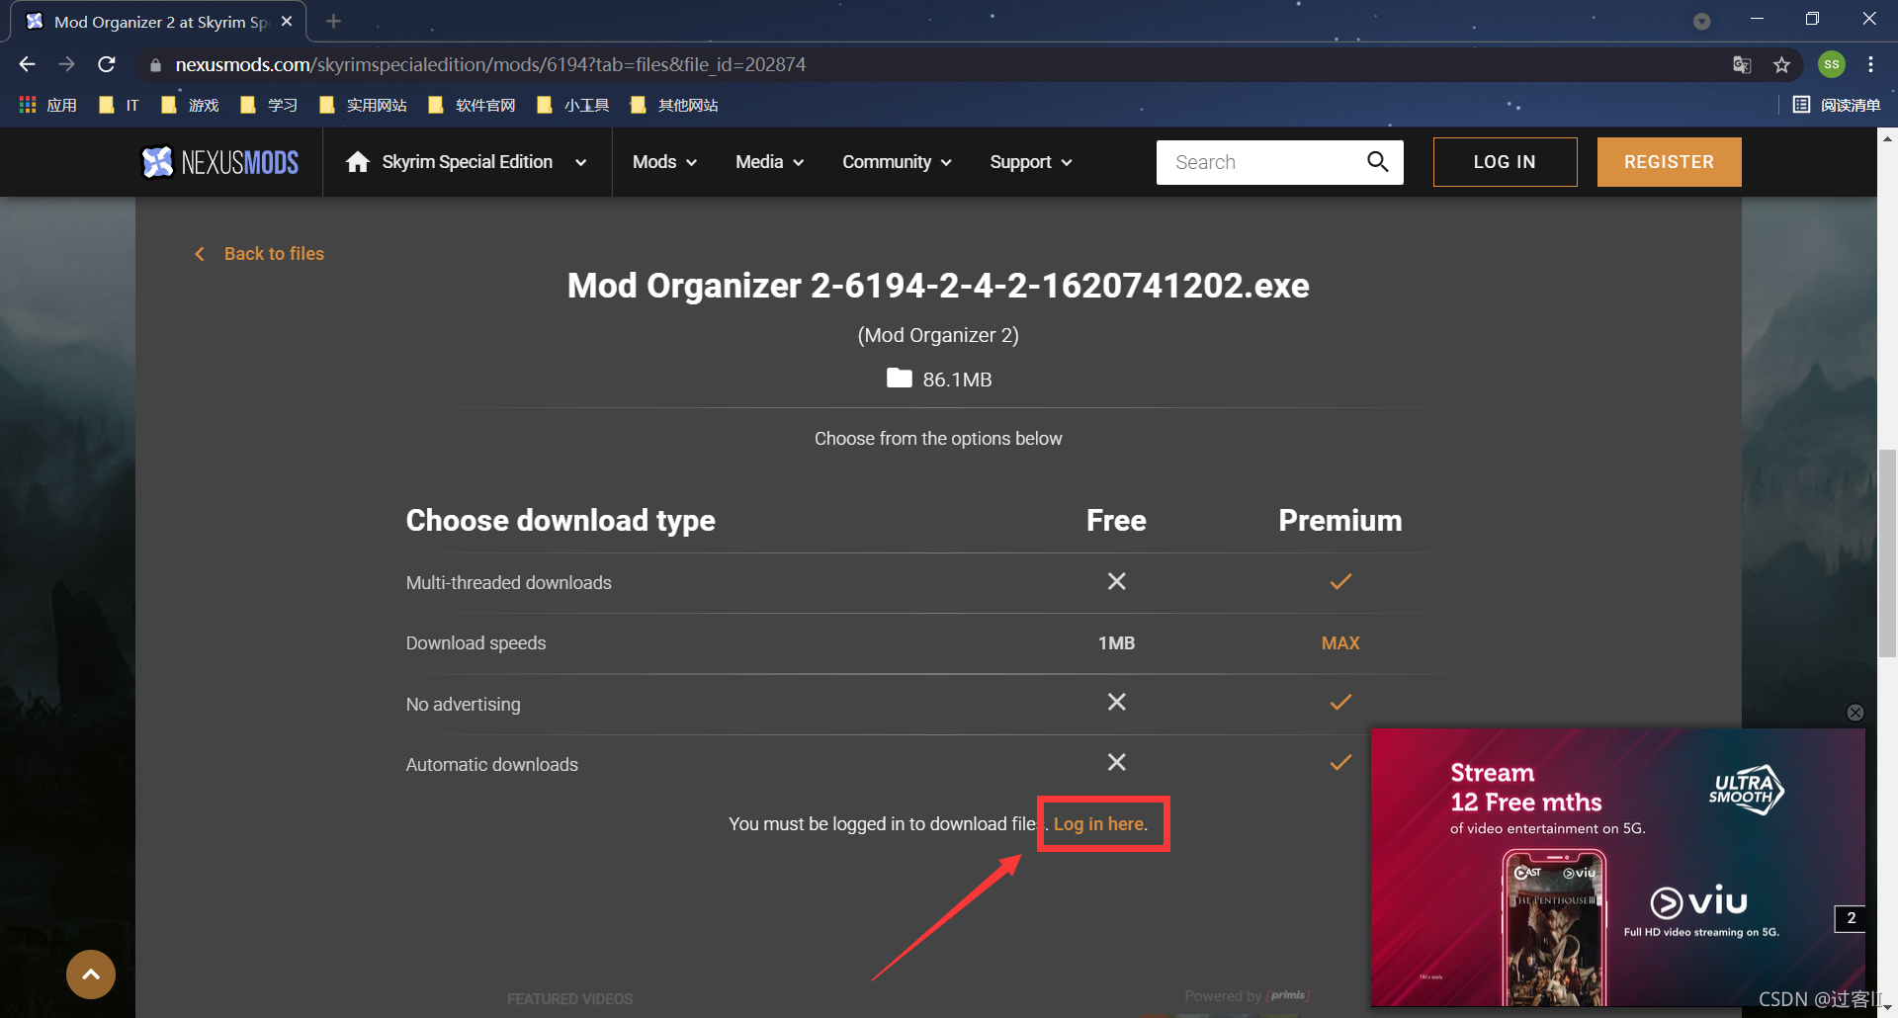Image resolution: width=1898 pixels, height=1018 pixels.
Task: Click the Free column heading
Action: tap(1116, 521)
